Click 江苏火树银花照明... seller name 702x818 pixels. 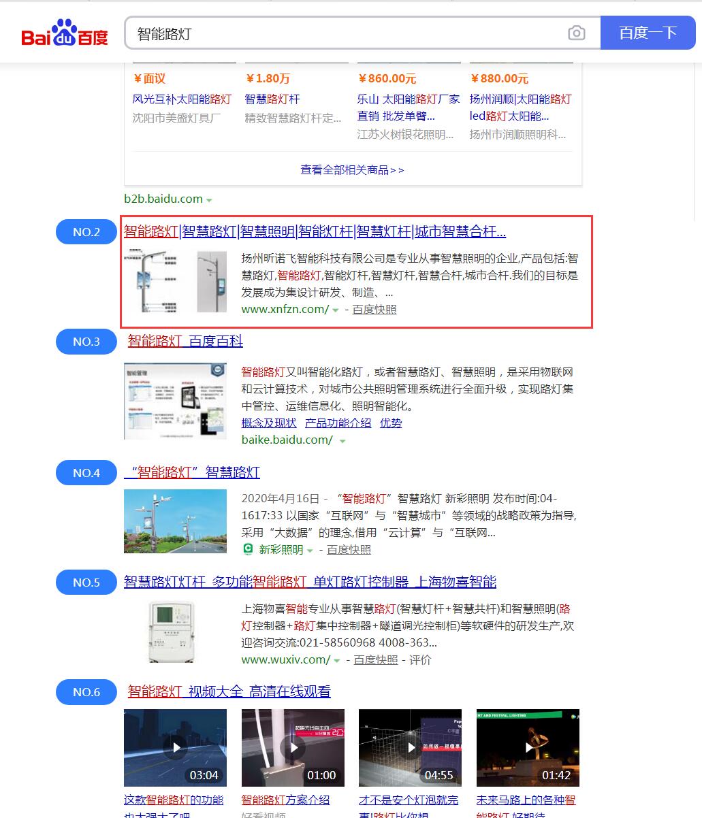tap(406, 134)
